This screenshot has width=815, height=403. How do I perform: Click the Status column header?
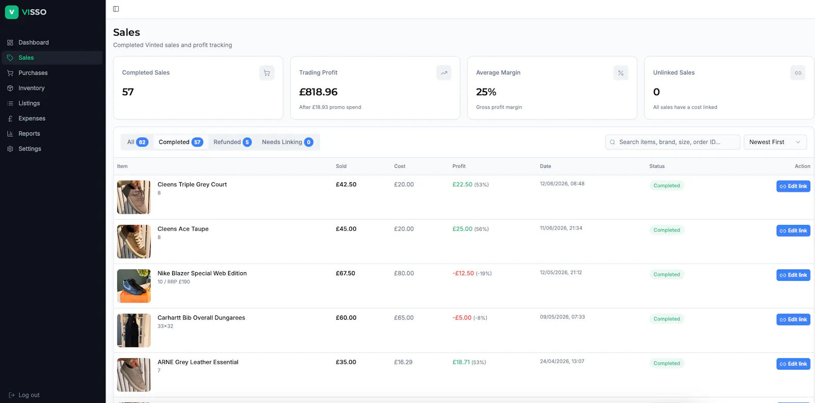tap(657, 166)
